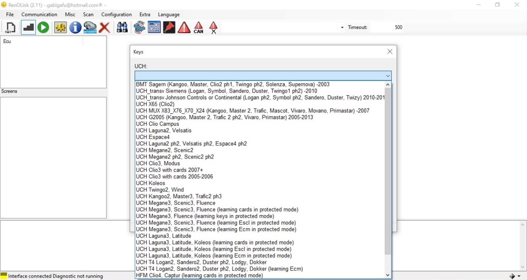The height and width of the screenshot is (280, 527).
Task: Select UCH MUX X83_X76_X70_X24 option
Action: click(260, 111)
